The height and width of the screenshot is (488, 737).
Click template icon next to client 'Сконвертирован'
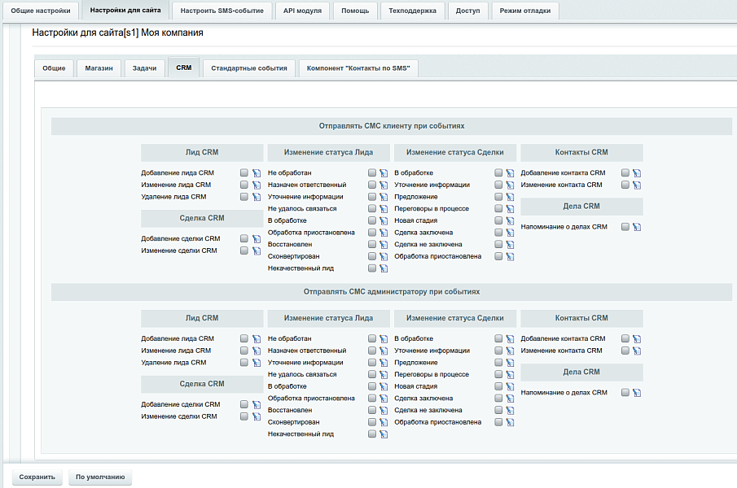click(x=383, y=256)
